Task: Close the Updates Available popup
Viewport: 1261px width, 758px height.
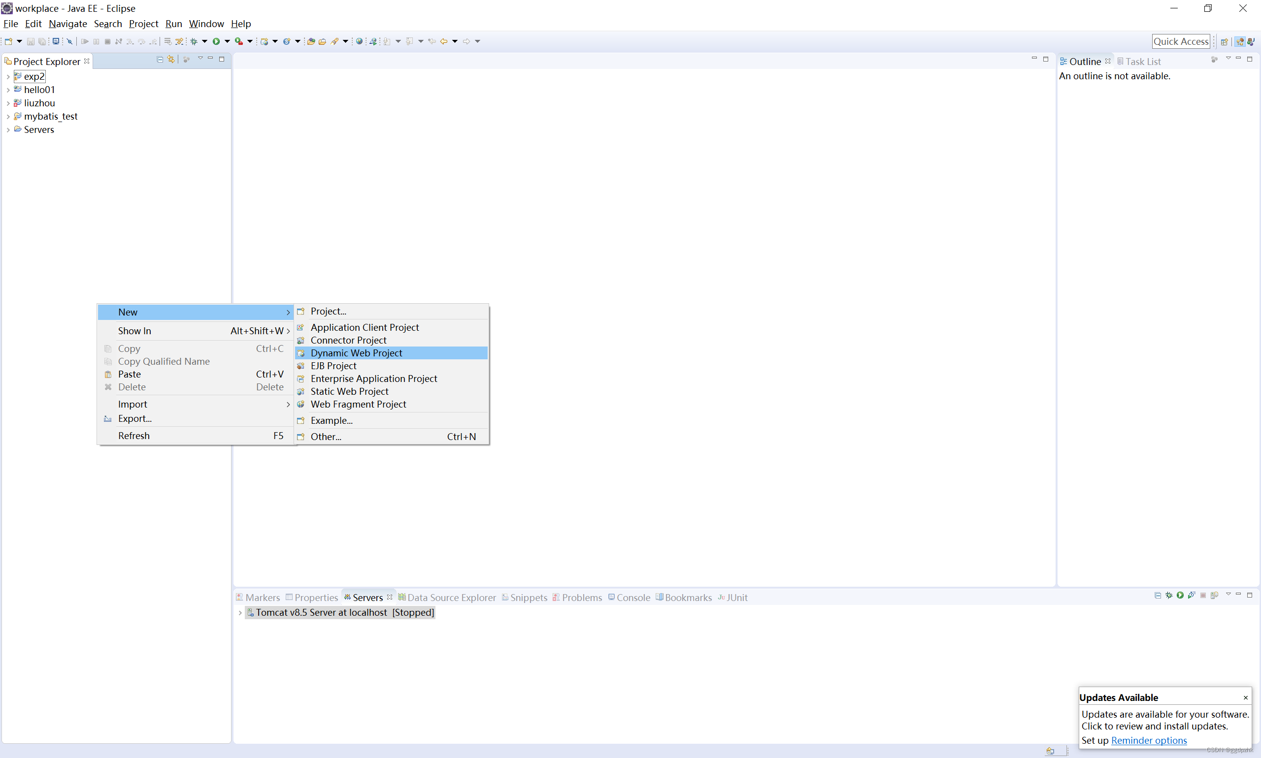Action: pos(1246,698)
